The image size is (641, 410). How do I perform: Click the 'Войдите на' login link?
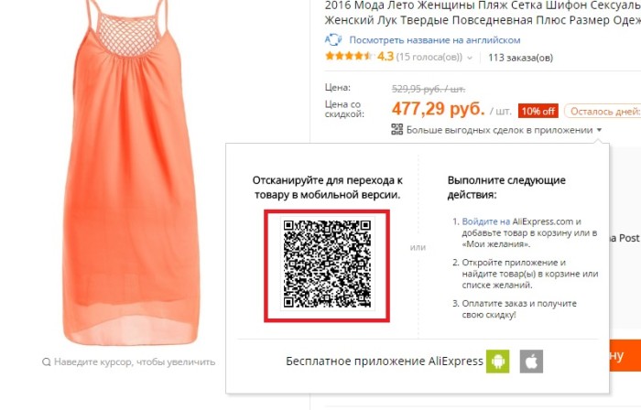(x=485, y=221)
